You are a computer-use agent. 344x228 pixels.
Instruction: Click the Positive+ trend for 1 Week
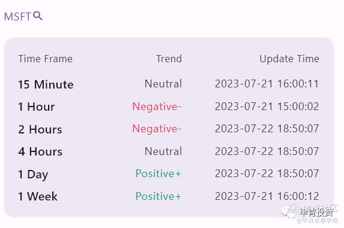tap(158, 196)
